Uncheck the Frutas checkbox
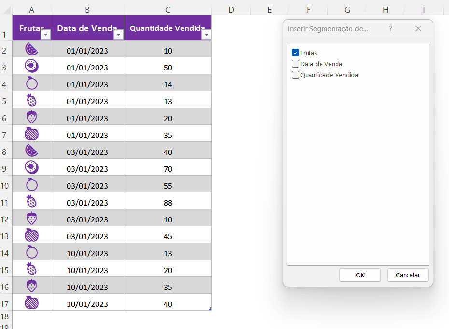Screen dimensions: 449x329 pos(295,53)
